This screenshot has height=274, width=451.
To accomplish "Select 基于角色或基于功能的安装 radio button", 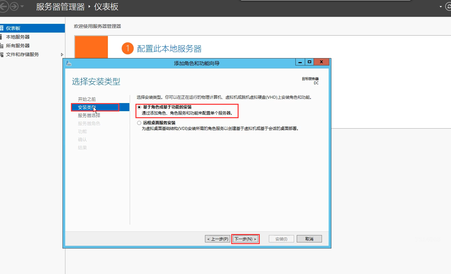I will click(x=139, y=107).
